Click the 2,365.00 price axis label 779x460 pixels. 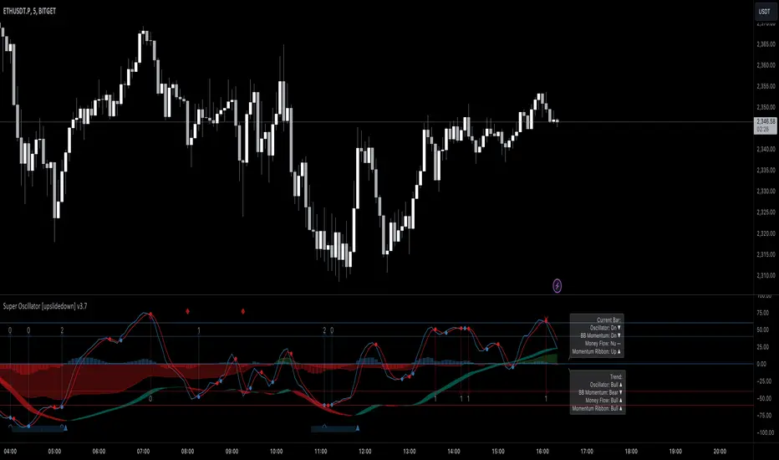point(766,44)
